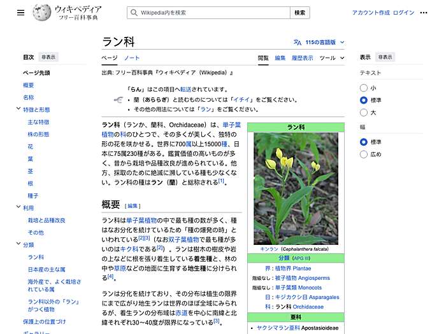Click the 植物界 Plantae infobox link
Image resolution: width=446 pixels, height=334 pixels.
click(293, 268)
